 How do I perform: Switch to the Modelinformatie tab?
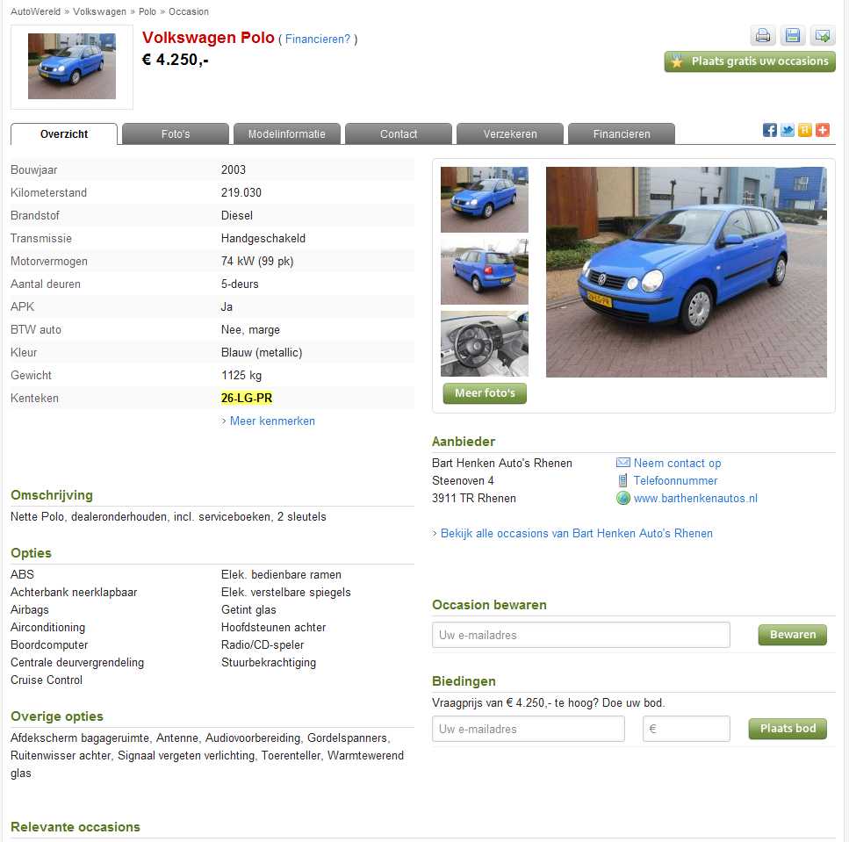click(x=287, y=133)
